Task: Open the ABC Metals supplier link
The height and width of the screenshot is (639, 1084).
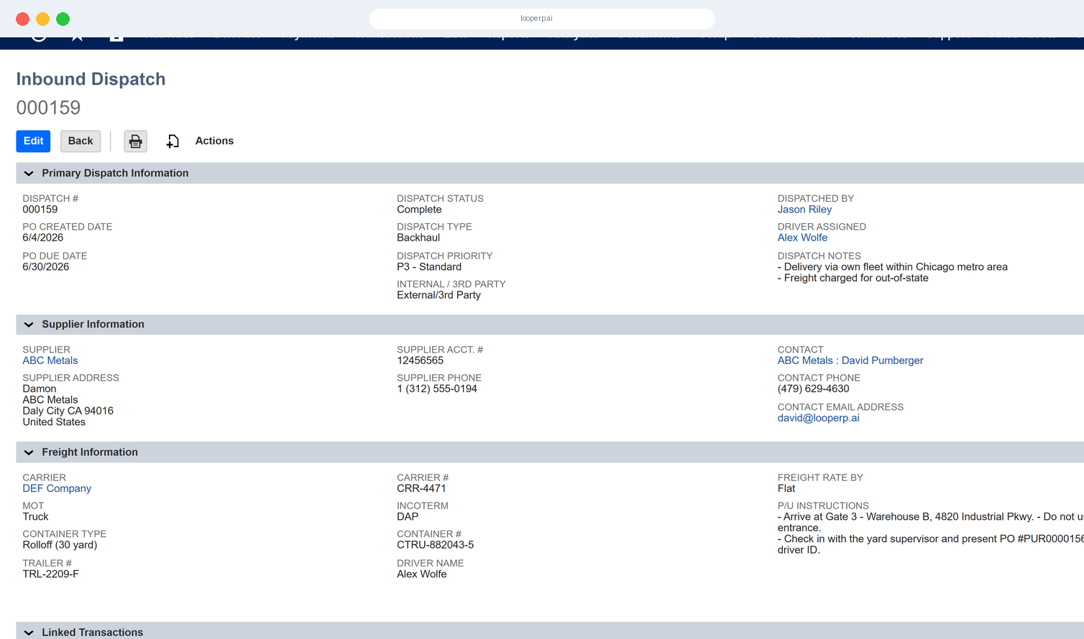Action: click(50, 360)
